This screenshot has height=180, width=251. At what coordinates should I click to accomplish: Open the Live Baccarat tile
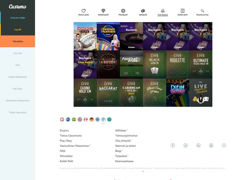[x=108, y=93]
